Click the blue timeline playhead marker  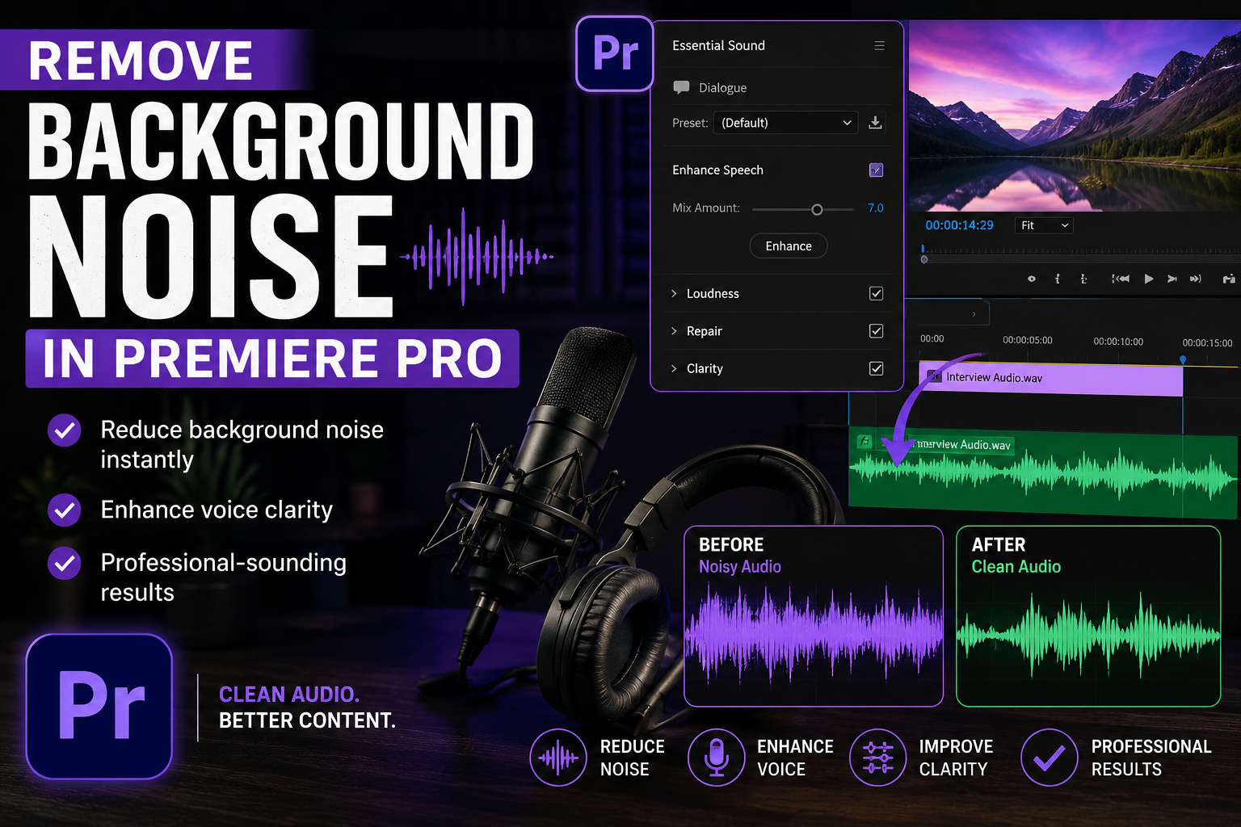1183,359
